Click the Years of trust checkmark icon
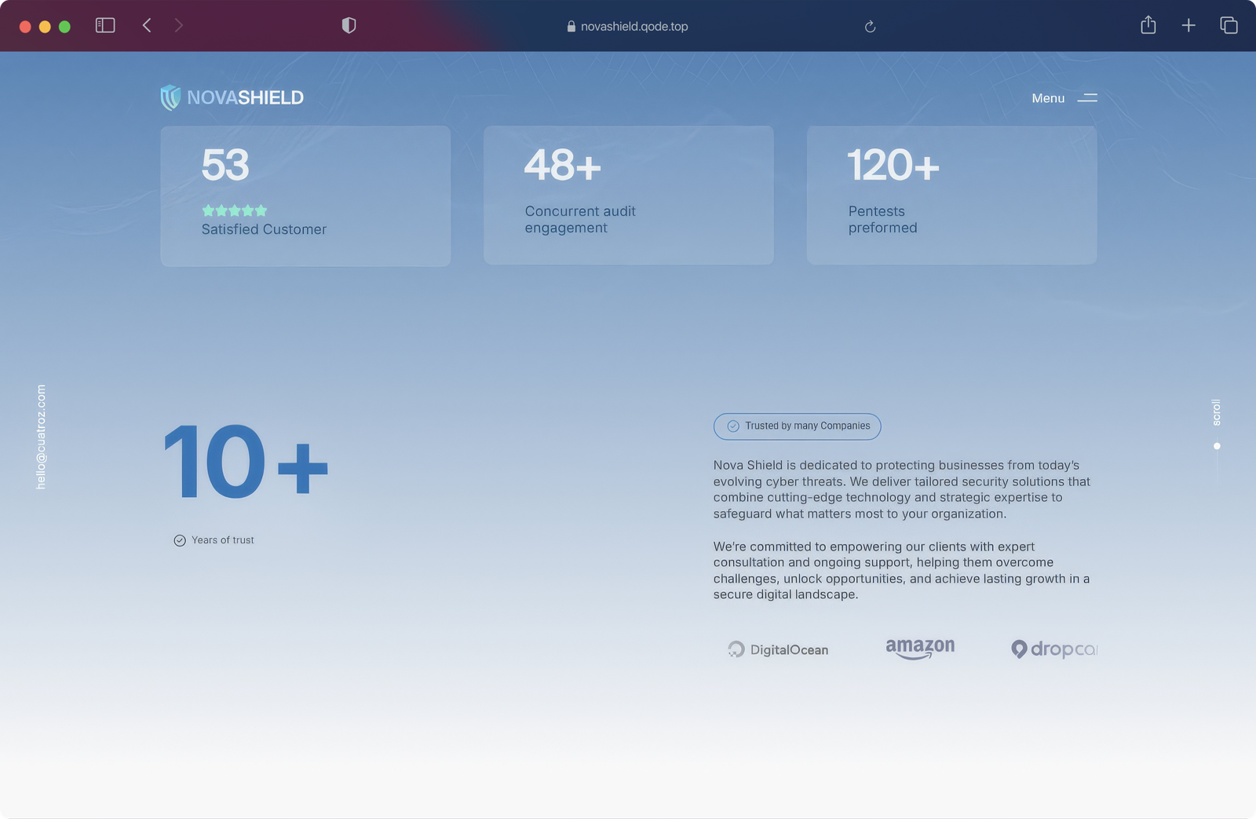This screenshot has width=1256, height=819. click(x=180, y=540)
